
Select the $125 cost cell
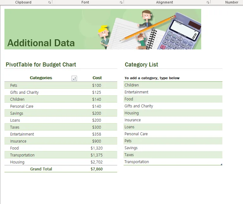pyautogui.click(x=97, y=92)
